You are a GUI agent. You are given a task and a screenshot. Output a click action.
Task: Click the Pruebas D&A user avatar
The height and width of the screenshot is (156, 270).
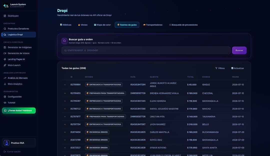tap(6, 143)
